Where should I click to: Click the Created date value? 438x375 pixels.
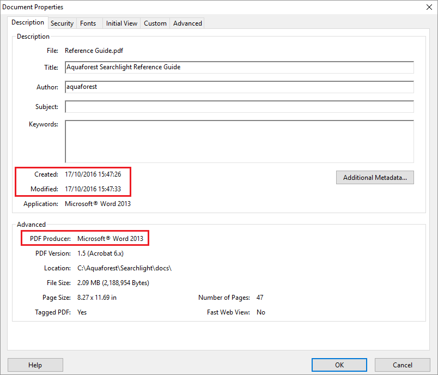click(93, 174)
